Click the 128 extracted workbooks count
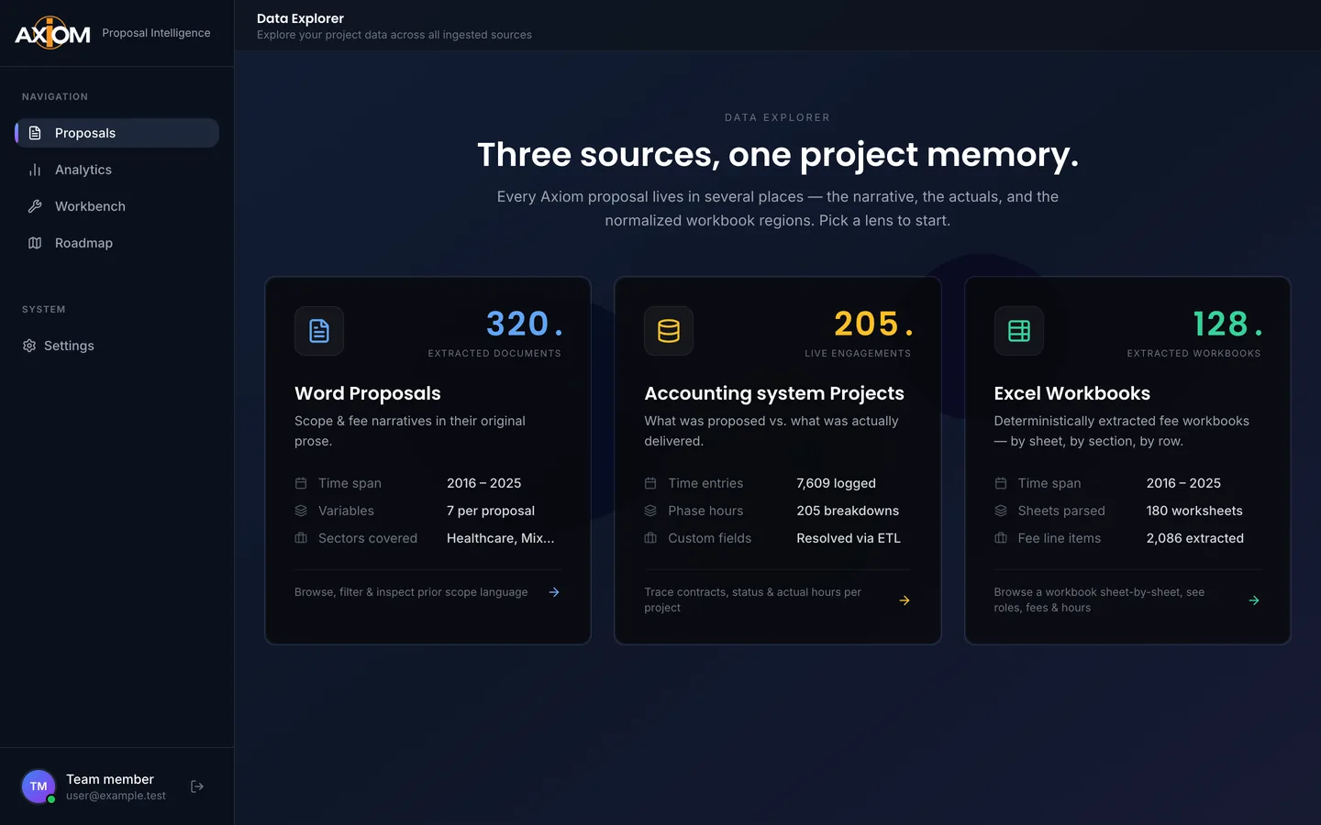 pos(1227,324)
